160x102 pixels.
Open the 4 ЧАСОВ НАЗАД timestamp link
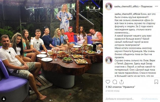112,91
